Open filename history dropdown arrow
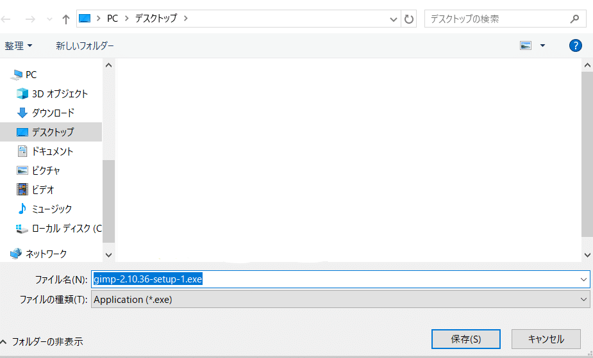 tap(583, 279)
